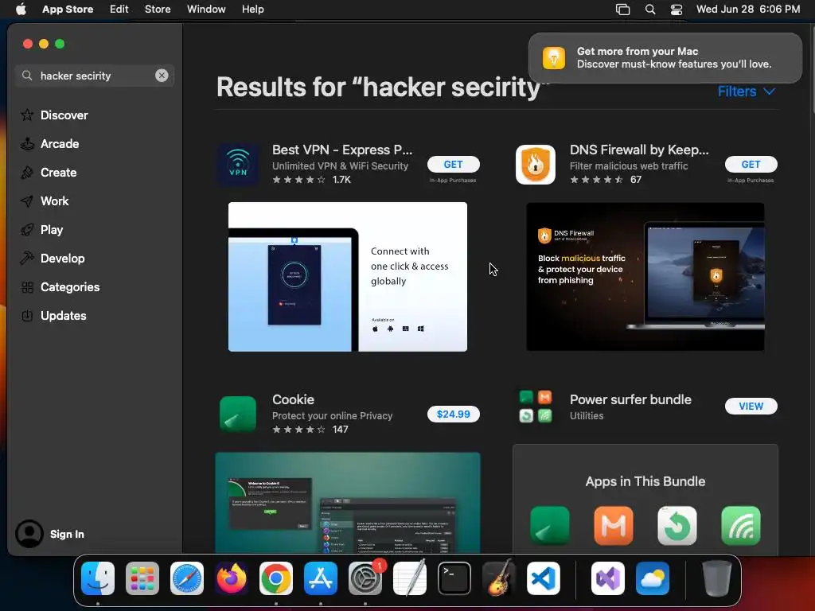This screenshot has height=611, width=815.
Task: Open the Edit menu
Action: click(x=119, y=9)
